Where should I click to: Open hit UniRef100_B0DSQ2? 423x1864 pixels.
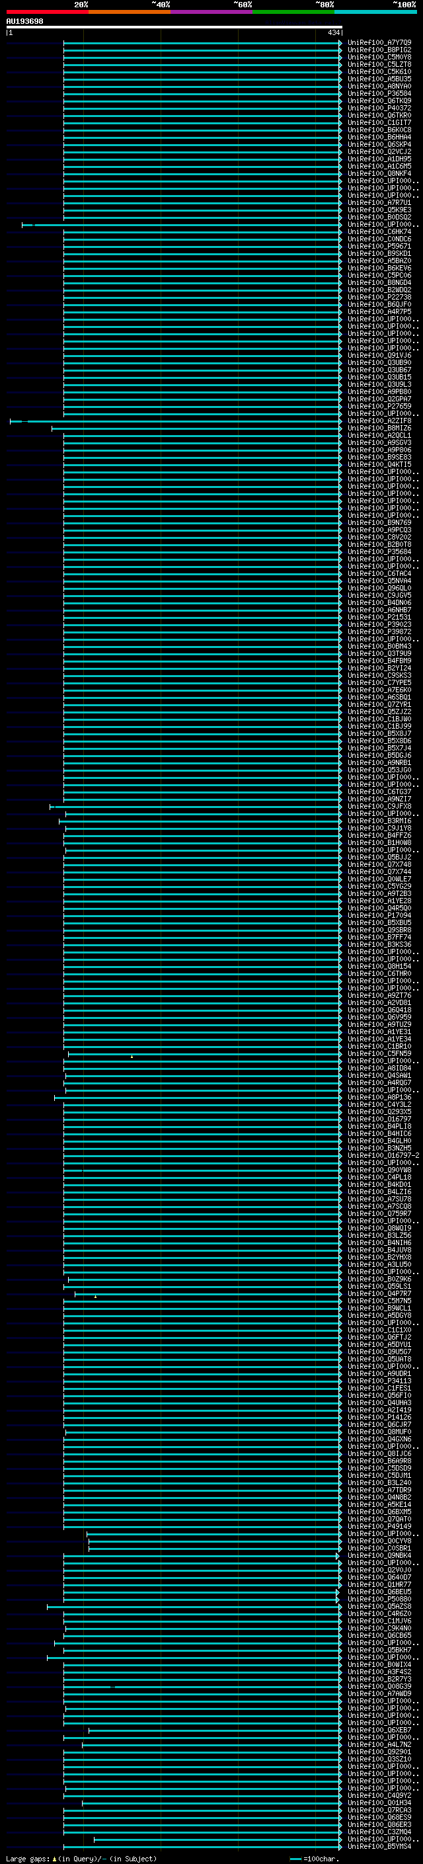pyautogui.click(x=379, y=217)
